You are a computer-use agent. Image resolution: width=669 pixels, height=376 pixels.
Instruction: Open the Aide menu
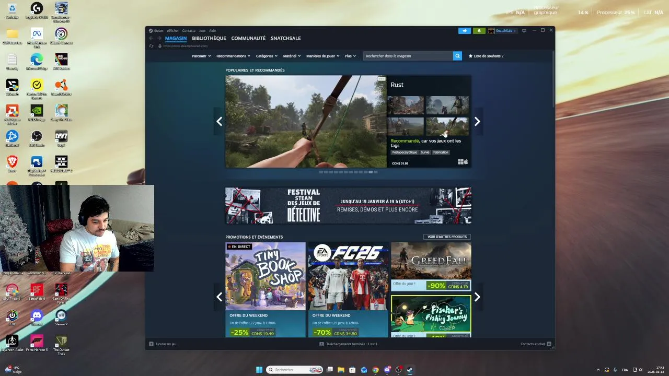pos(212,31)
